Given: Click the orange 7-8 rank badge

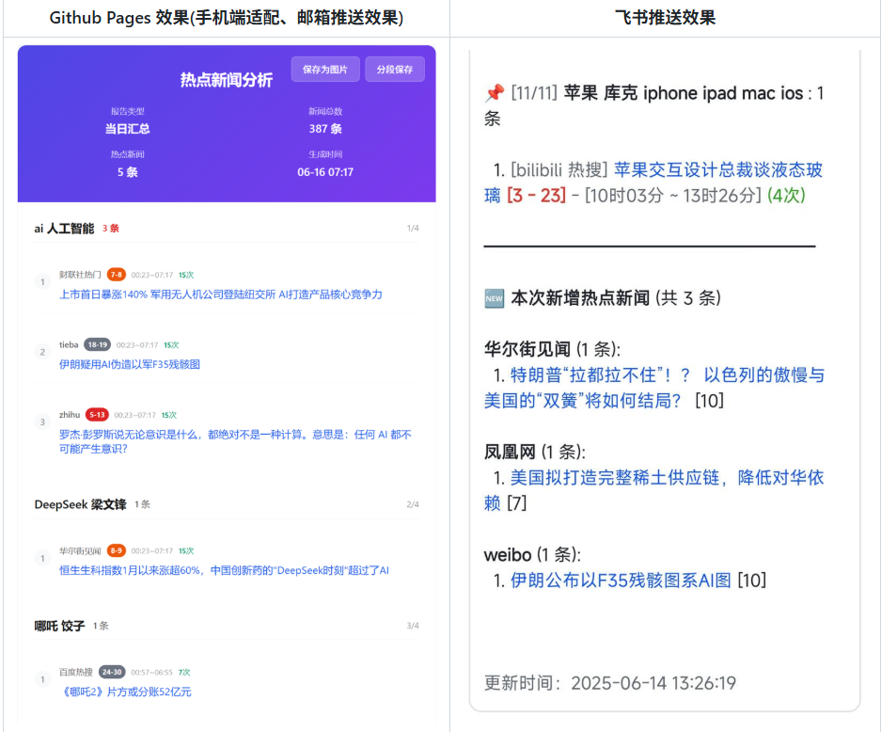Looking at the screenshot, I should [x=116, y=275].
